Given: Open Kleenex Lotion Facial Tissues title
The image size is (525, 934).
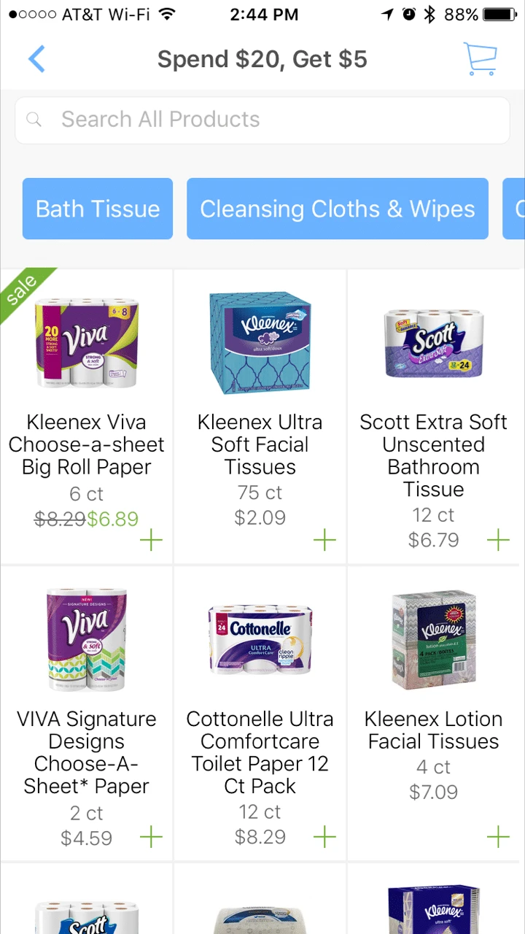Looking at the screenshot, I should coord(434,730).
